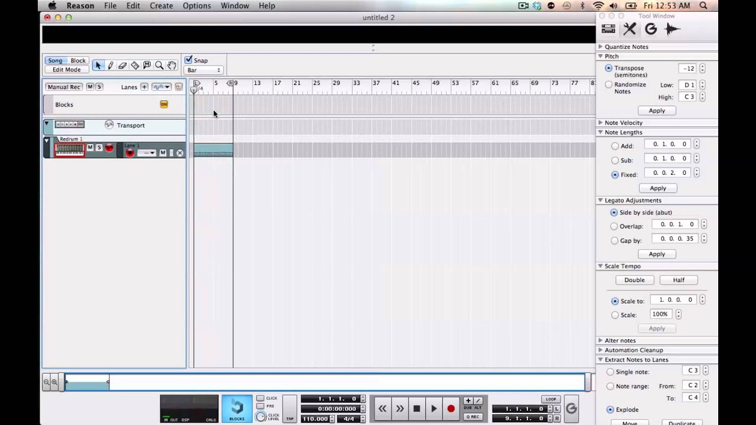Open the Create menu
This screenshot has width=756, height=425.
coord(161,5)
